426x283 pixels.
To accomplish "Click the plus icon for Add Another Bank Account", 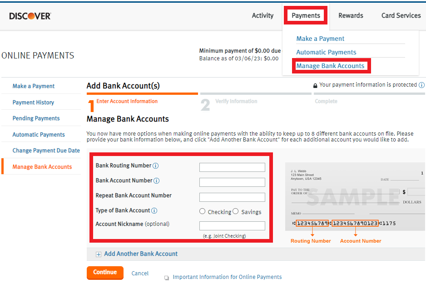I will tap(99, 254).
